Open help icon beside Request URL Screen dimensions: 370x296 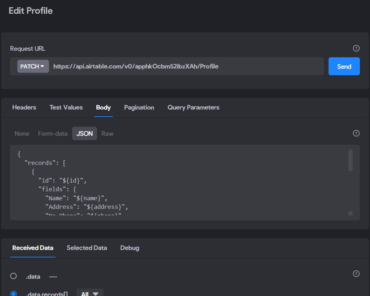[356, 48]
